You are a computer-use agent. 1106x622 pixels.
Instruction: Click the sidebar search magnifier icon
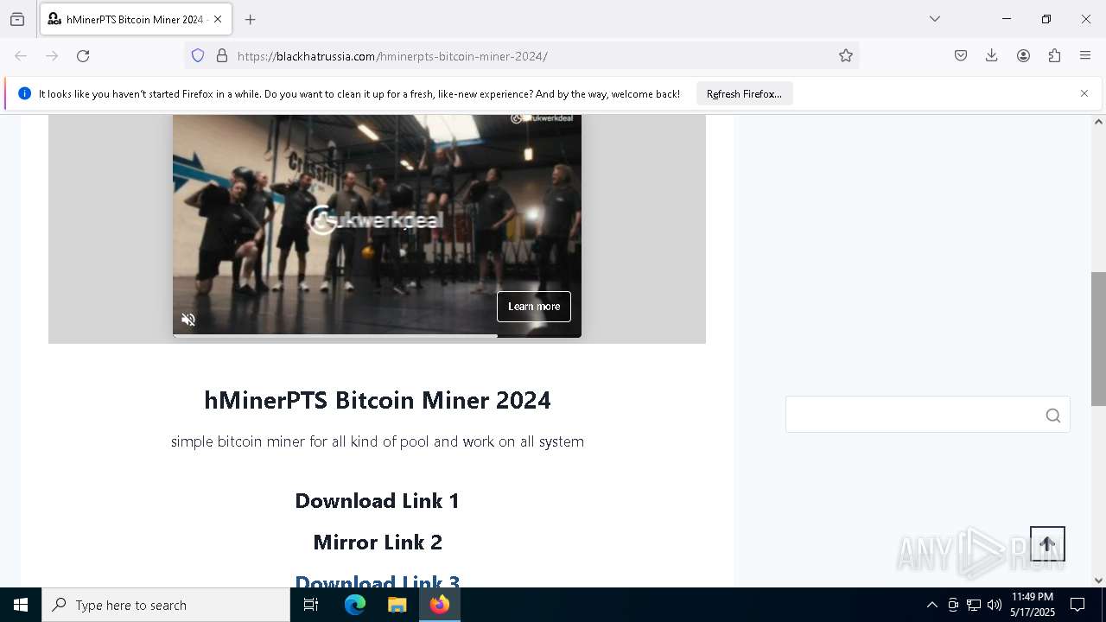point(1052,416)
